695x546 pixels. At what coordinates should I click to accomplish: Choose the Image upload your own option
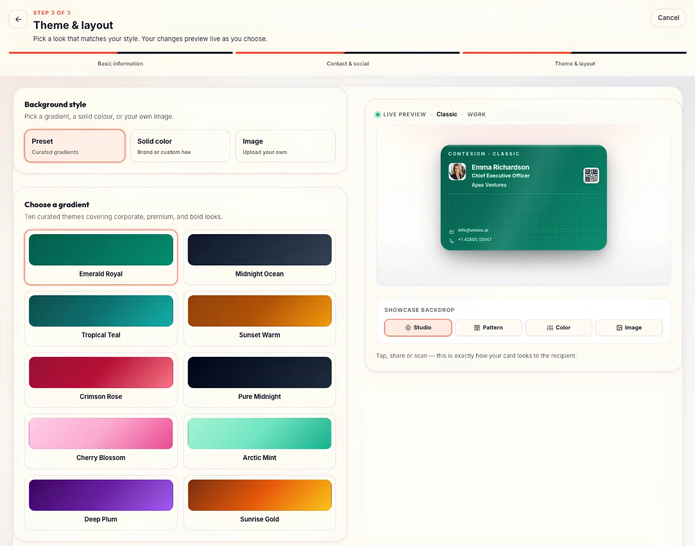(x=286, y=146)
